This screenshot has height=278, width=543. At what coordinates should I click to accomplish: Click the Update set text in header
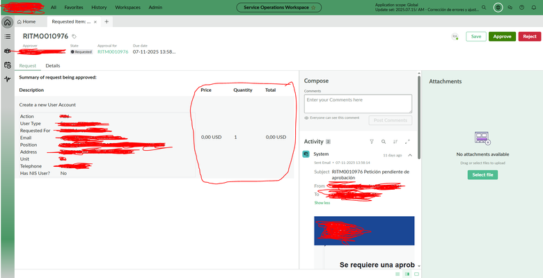tap(427, 10)
